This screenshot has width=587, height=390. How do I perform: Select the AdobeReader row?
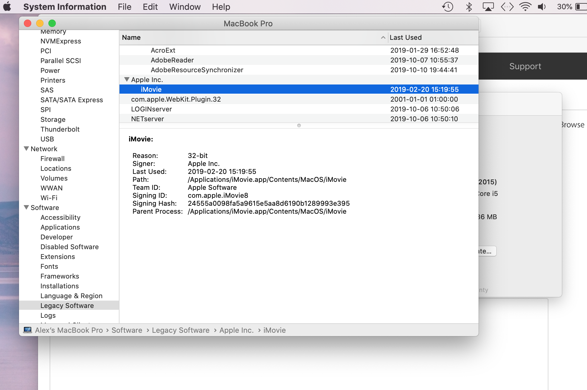299,60
